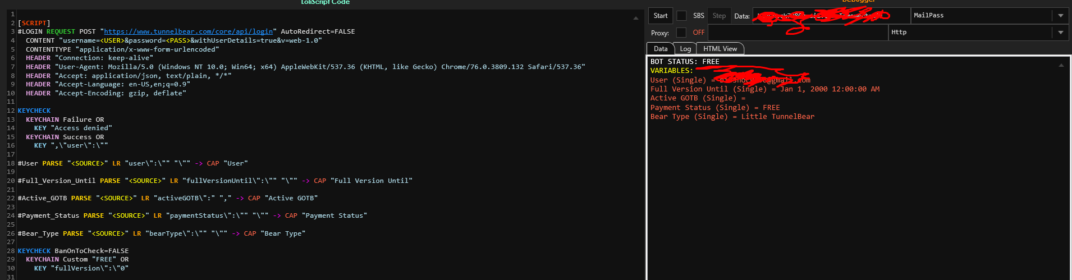Click the LoliScript Code panel title
The height and width of the screenshot is (280, 1072).
(x=325, y=2)
